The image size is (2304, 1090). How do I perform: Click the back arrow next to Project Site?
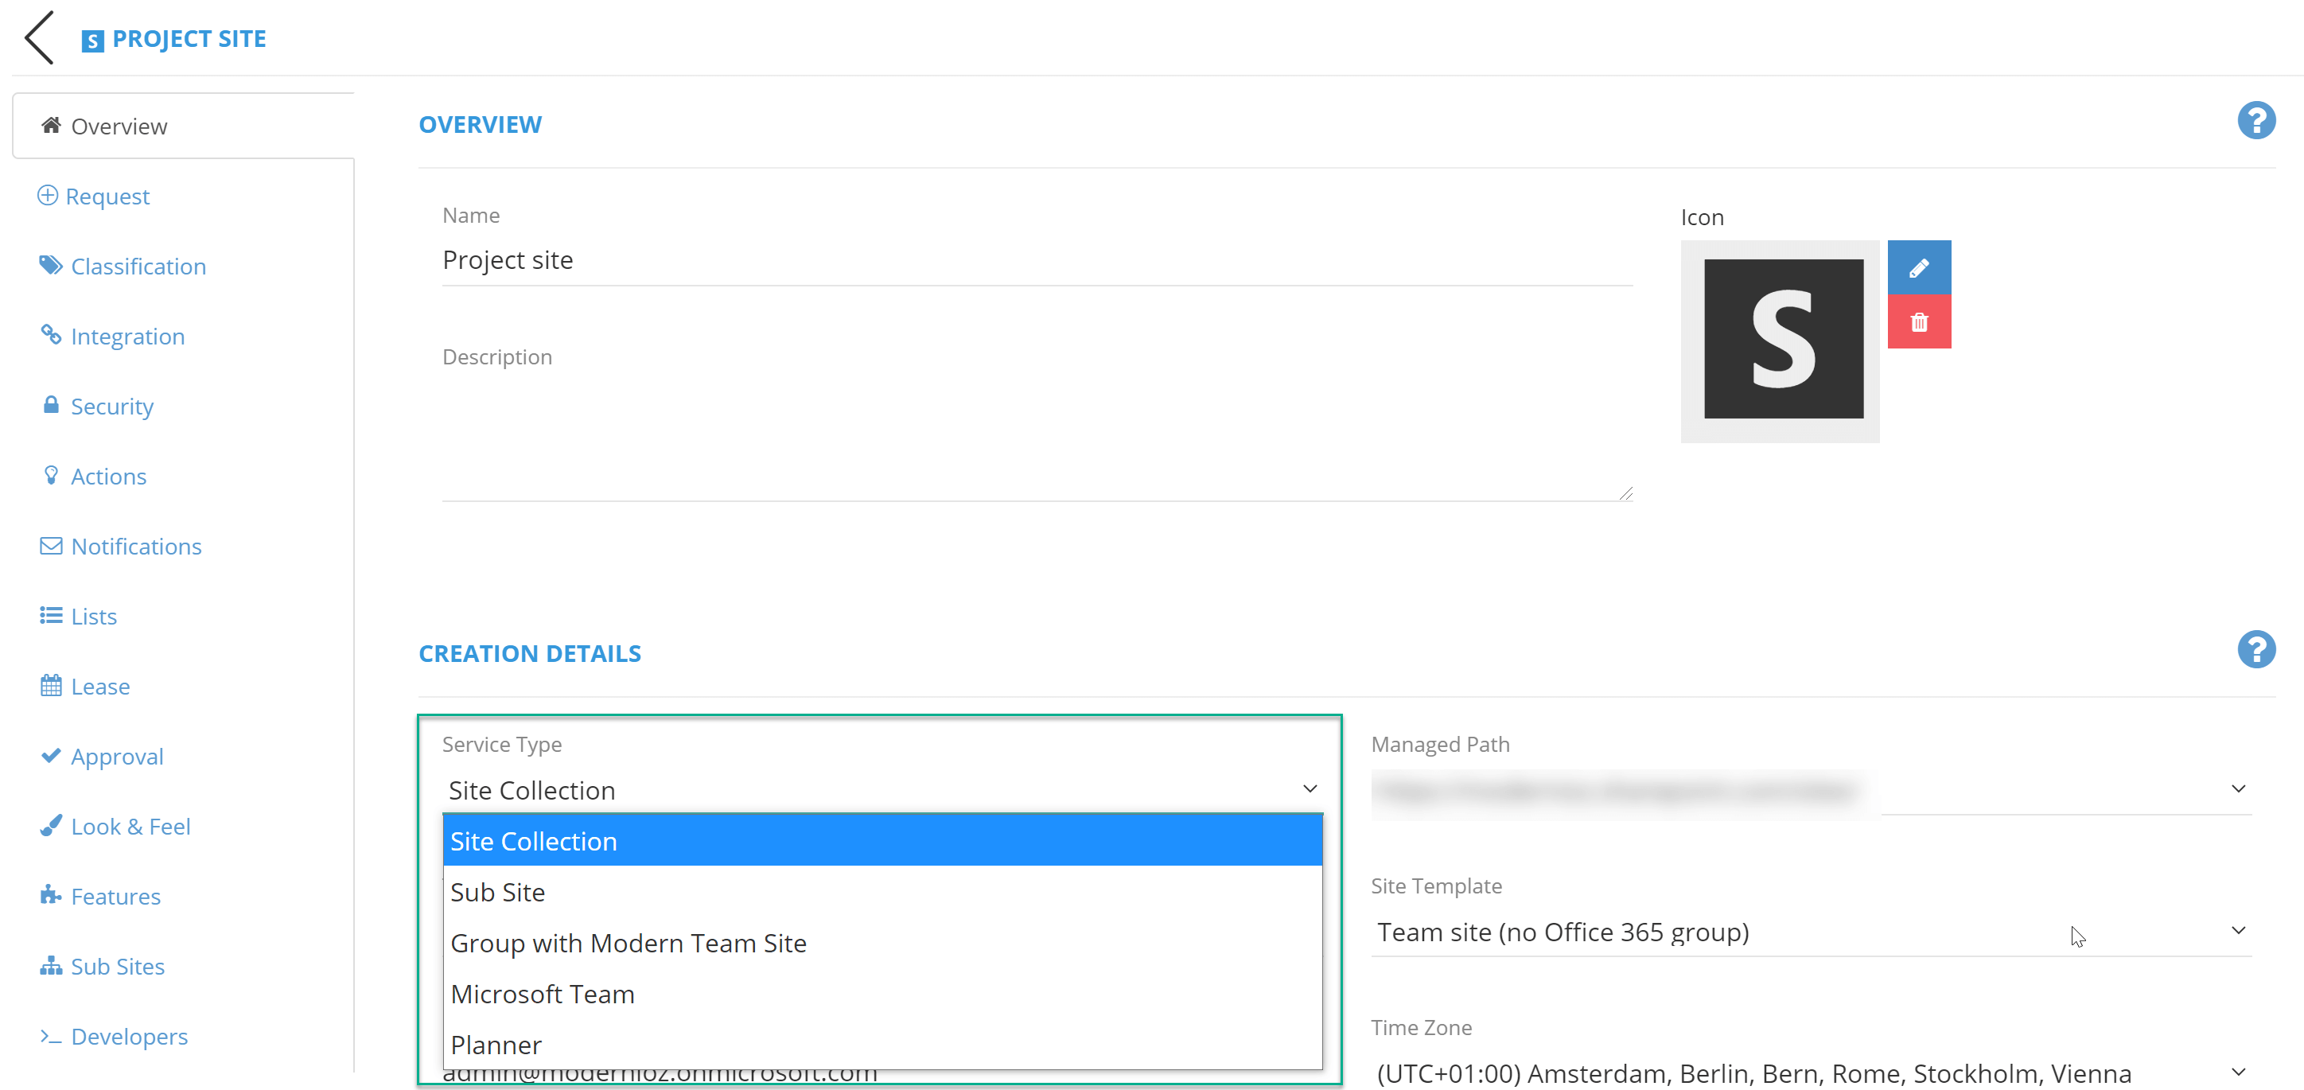[38, 37]
